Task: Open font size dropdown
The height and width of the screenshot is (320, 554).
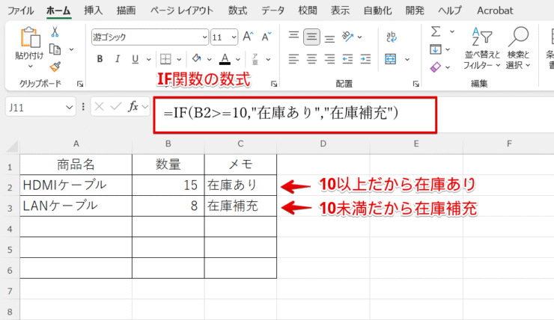Action: 234,37
